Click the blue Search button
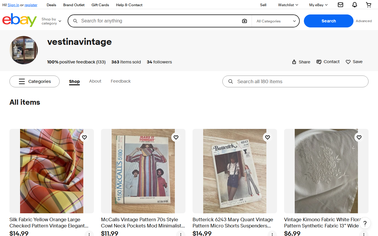The height and width of the screenshot is (236, 378). point(329,21)
